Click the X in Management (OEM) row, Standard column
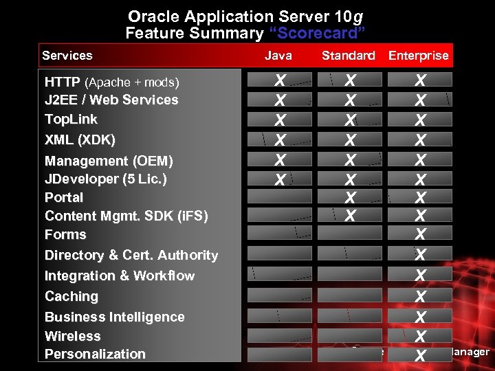The image size is (495, 371). pos(350,159)
